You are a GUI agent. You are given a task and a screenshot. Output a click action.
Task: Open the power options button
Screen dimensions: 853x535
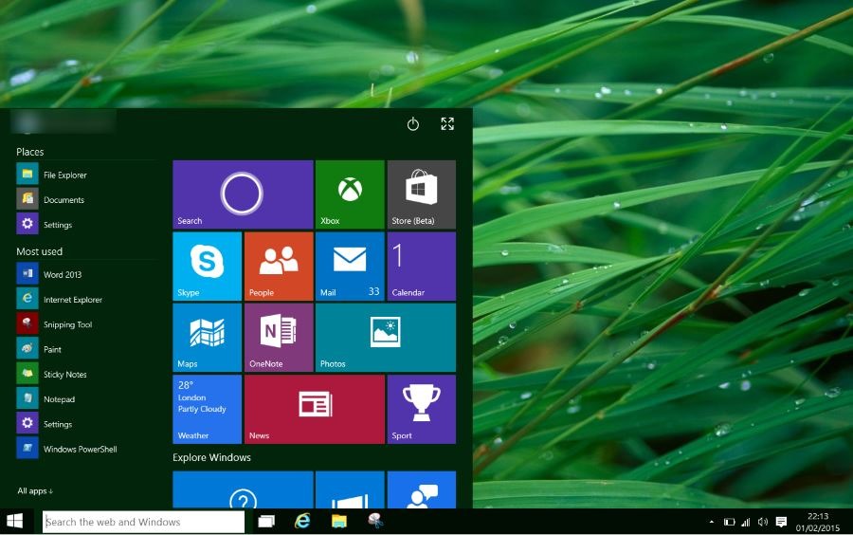click(413, 124)
